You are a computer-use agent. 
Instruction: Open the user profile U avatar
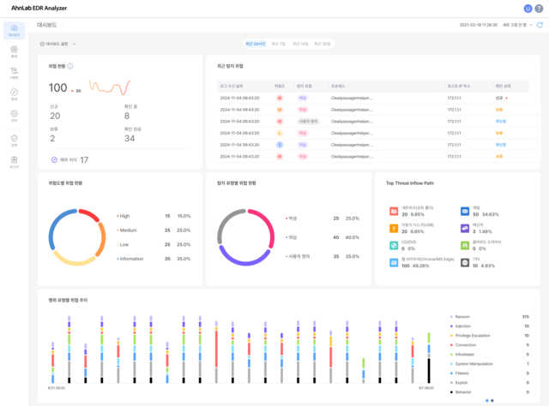coord(528,9)
